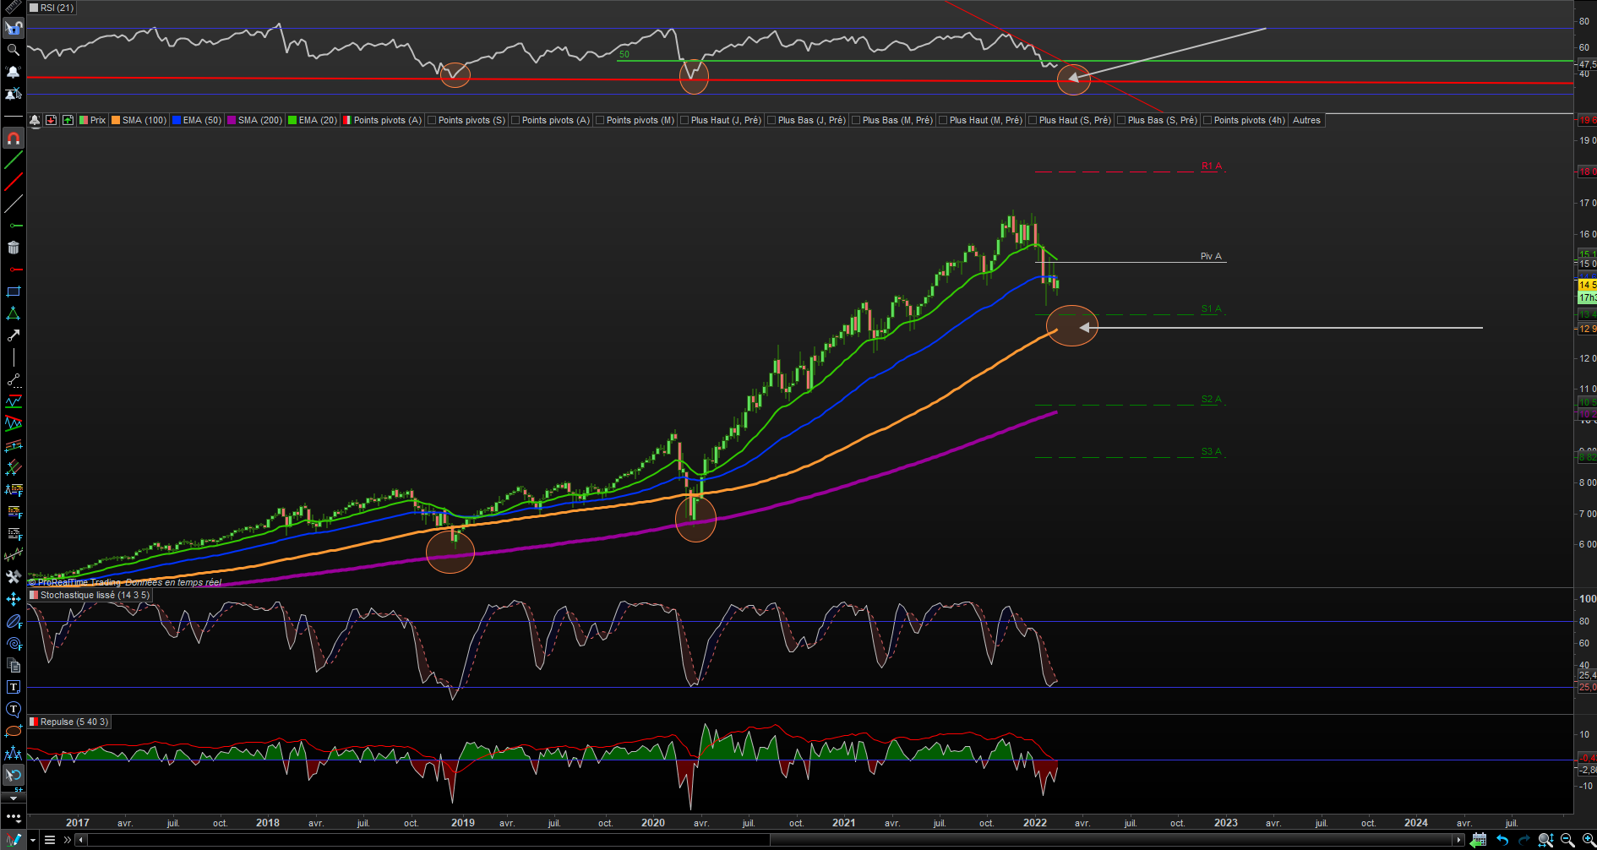1597x850 pixels.
Task: Click the purple SMA (200) color swatch
Action: (232, 120)
